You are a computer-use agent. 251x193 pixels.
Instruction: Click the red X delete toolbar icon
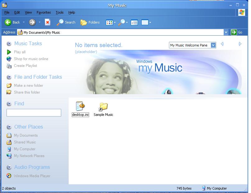48,22
